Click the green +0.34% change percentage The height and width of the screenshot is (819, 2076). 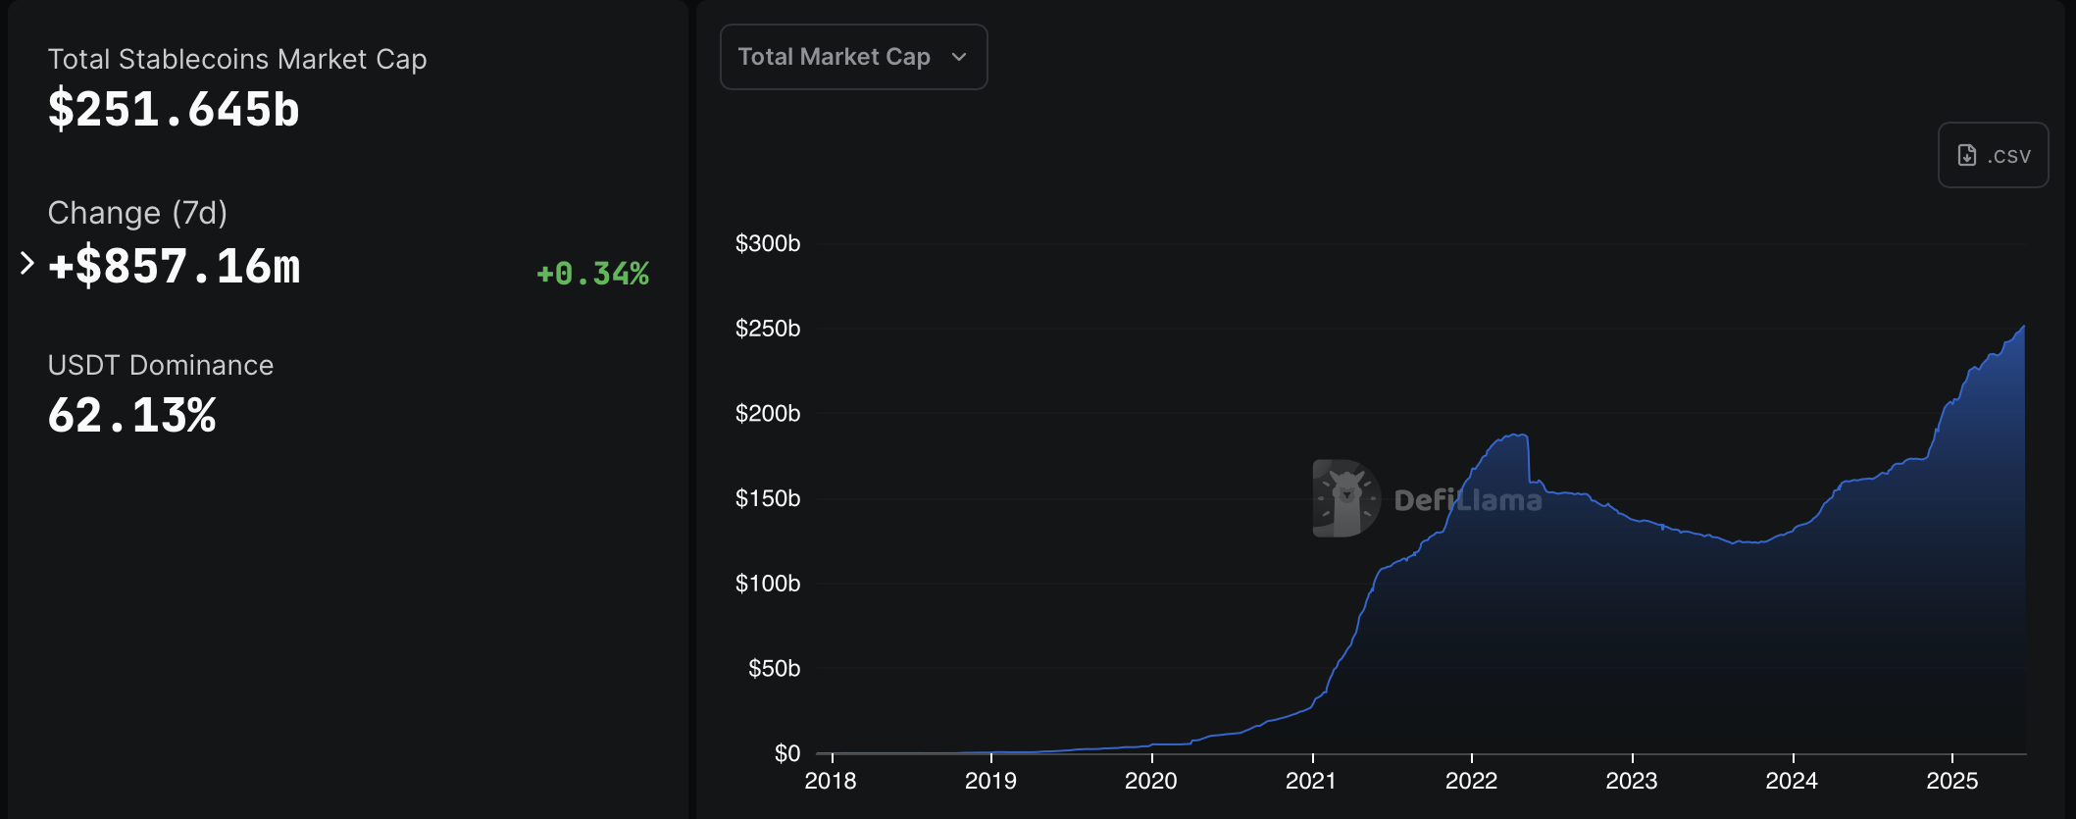[592, 274]
